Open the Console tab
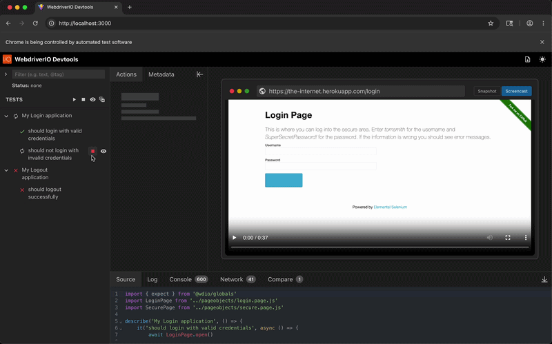This screenshot has height=344, width=552. [188, 279]
